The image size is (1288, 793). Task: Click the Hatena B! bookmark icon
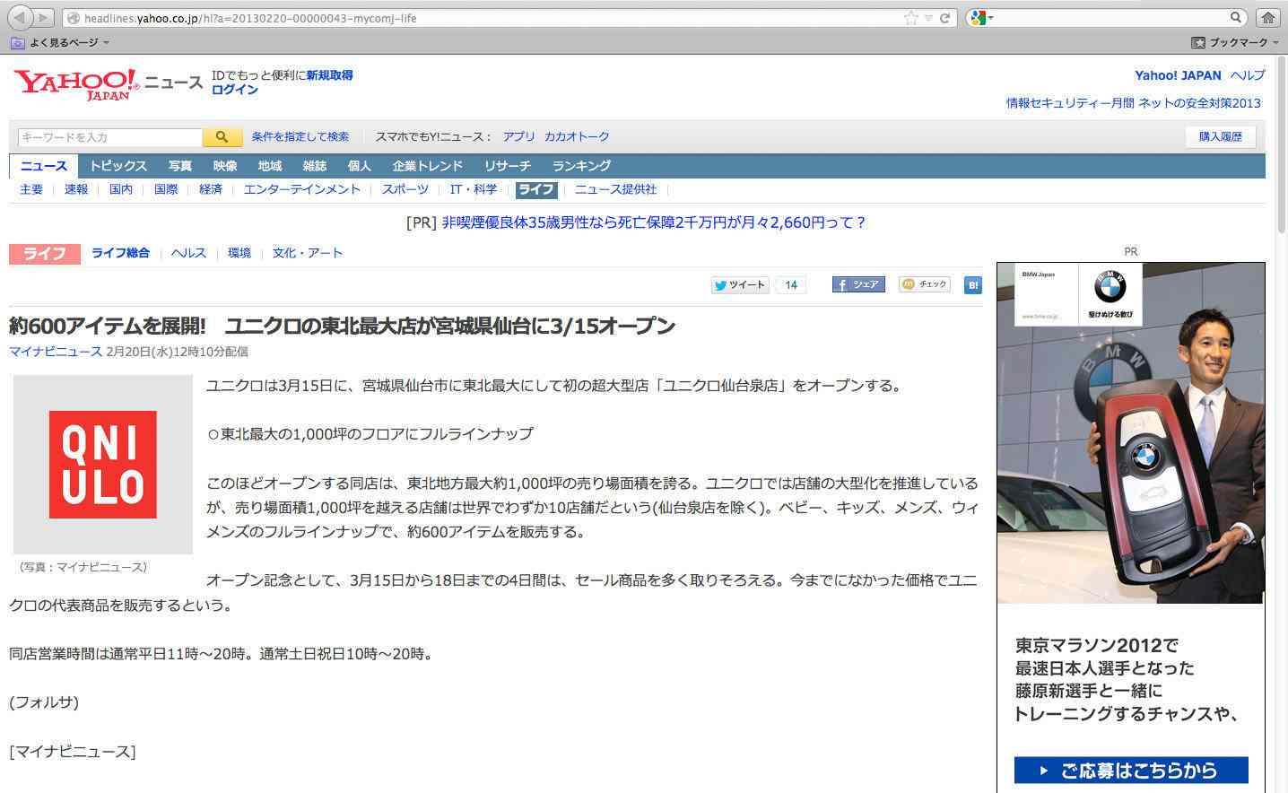[973, 285]
